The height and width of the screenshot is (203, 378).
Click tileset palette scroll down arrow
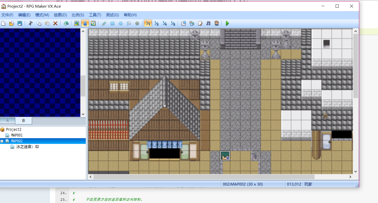tap(83, 114)
